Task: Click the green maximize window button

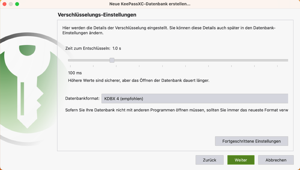Action: [17, 4]
